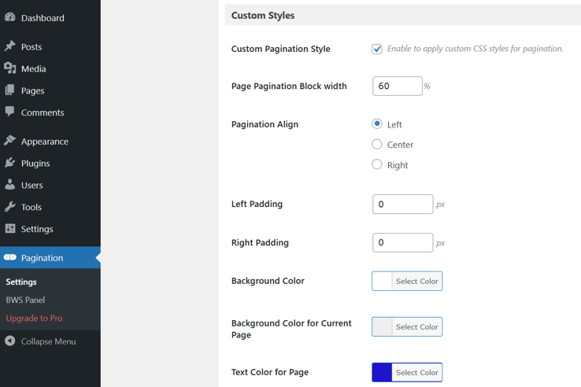Screen dimensions: 581x387
Task: Open the Plugins menu item
Action: (50, 164)
